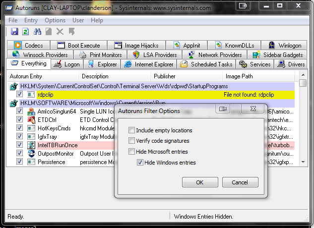314x228 pixels.
Task: Click the Save toolbar icon
Action: (x=14, y=31)
